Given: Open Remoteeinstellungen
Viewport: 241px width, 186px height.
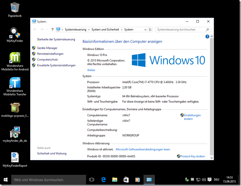Looking at the screenshot, I should 50,54.
